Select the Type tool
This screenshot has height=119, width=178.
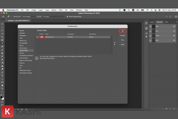[2, 76]
